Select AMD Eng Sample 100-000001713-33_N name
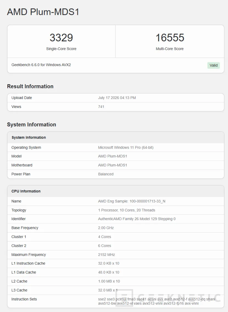 [x=132, y=201]
